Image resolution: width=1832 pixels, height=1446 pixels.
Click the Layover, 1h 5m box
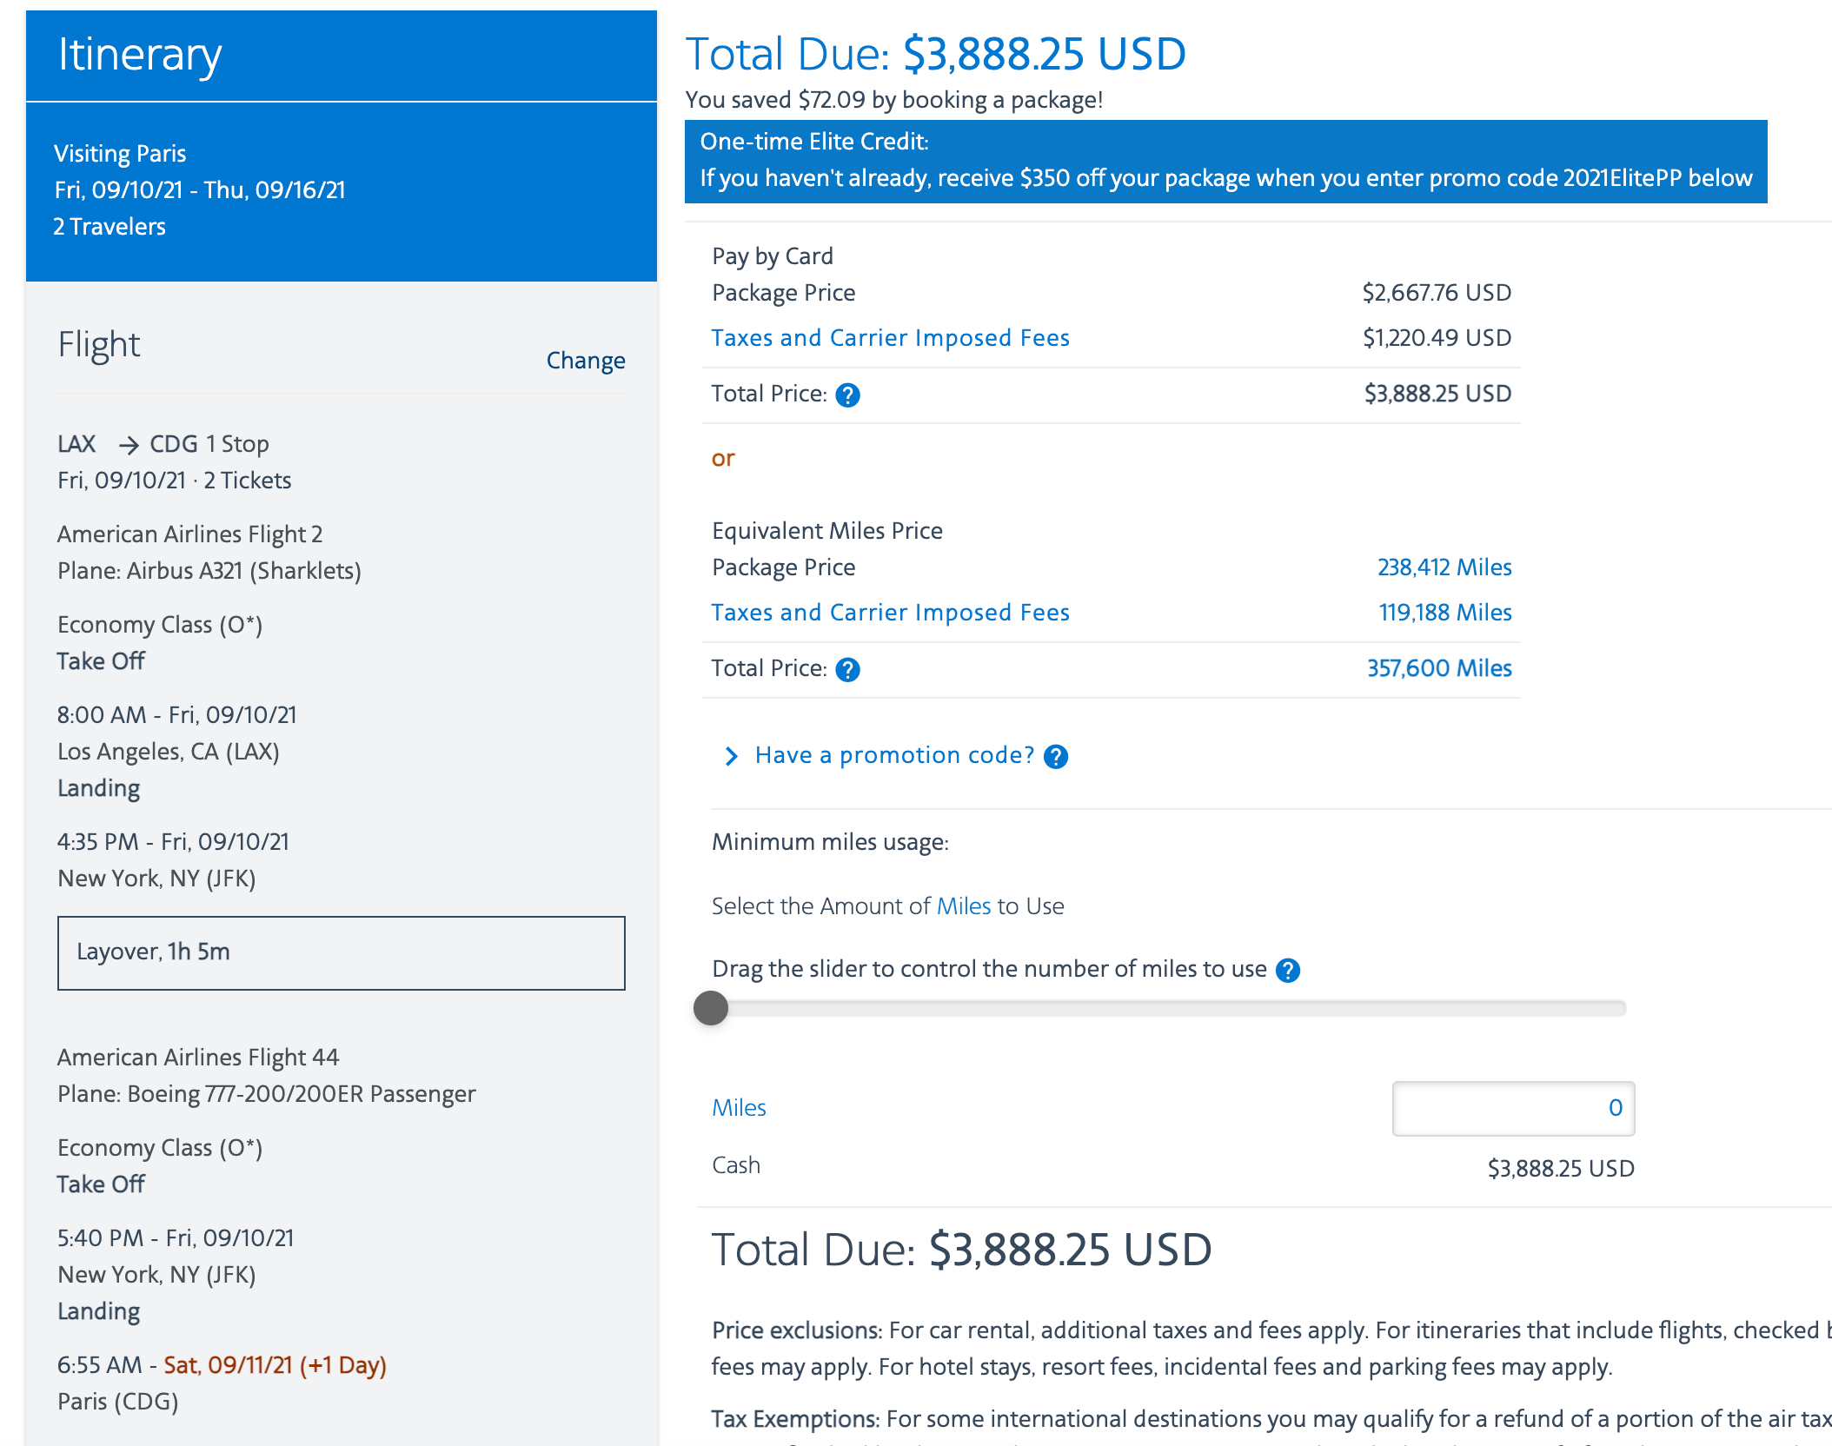click(342, 952)
